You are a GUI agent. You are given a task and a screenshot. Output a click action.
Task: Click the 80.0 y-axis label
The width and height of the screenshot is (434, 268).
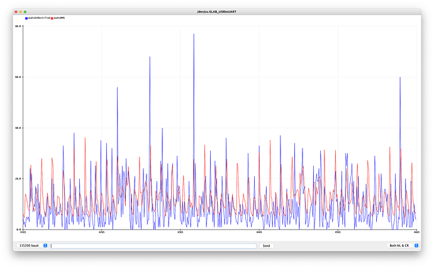click(x=18, y=26)
